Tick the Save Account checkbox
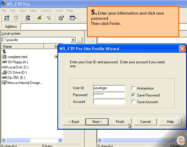Screen dimensions: 187x147 (x=133, y=102)
